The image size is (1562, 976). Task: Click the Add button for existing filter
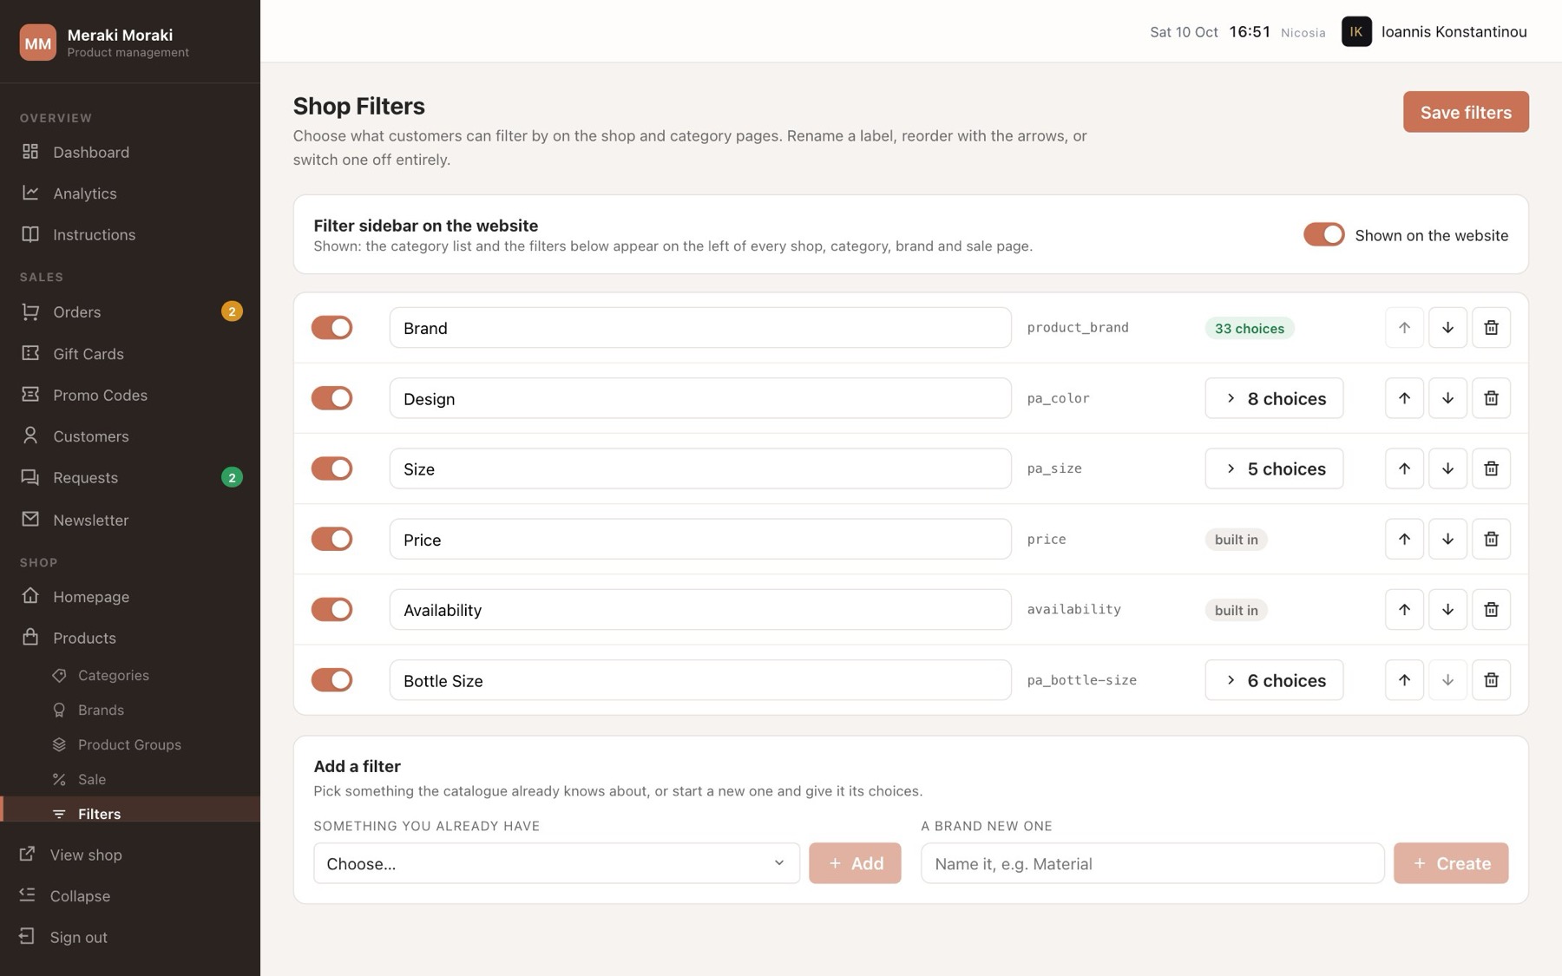pos(855,863)
